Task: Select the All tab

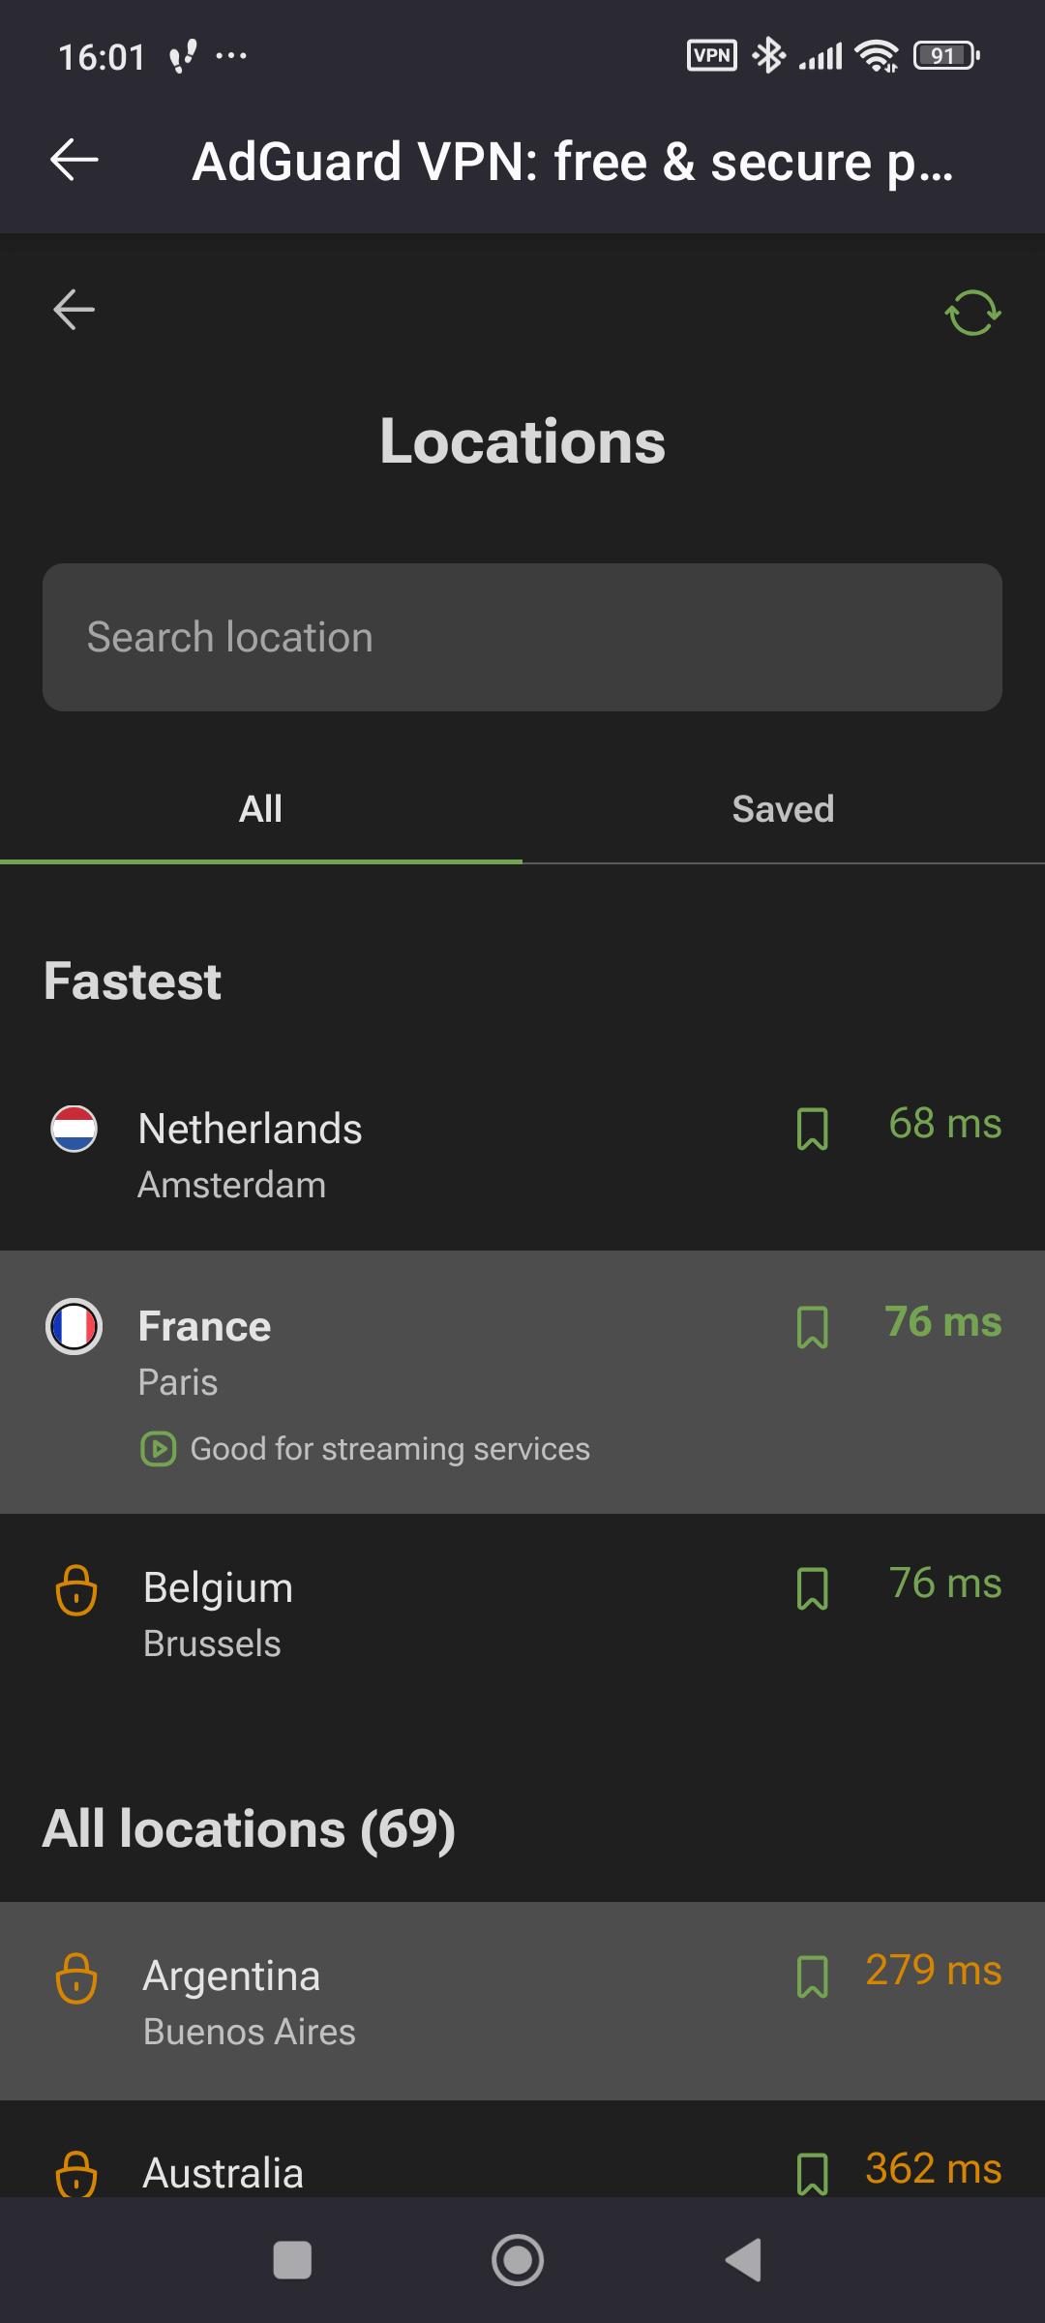Action: (x=260, y=809)
